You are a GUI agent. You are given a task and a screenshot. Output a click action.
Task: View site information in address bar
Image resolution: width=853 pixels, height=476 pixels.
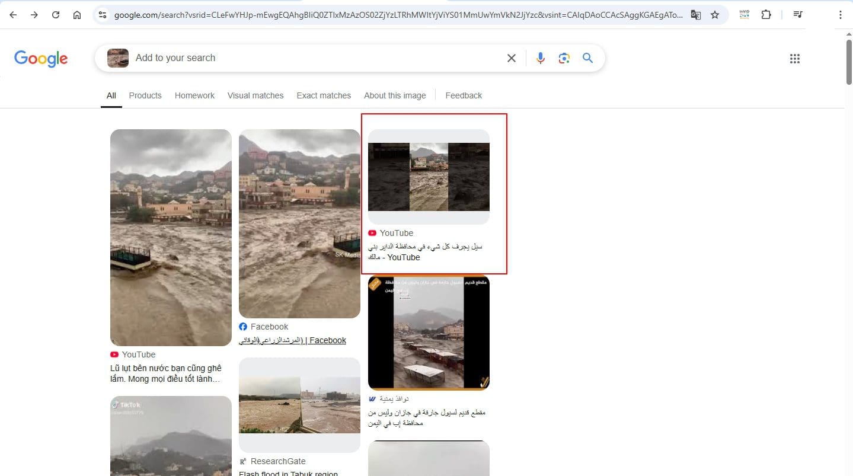click(x=102, y=15)
